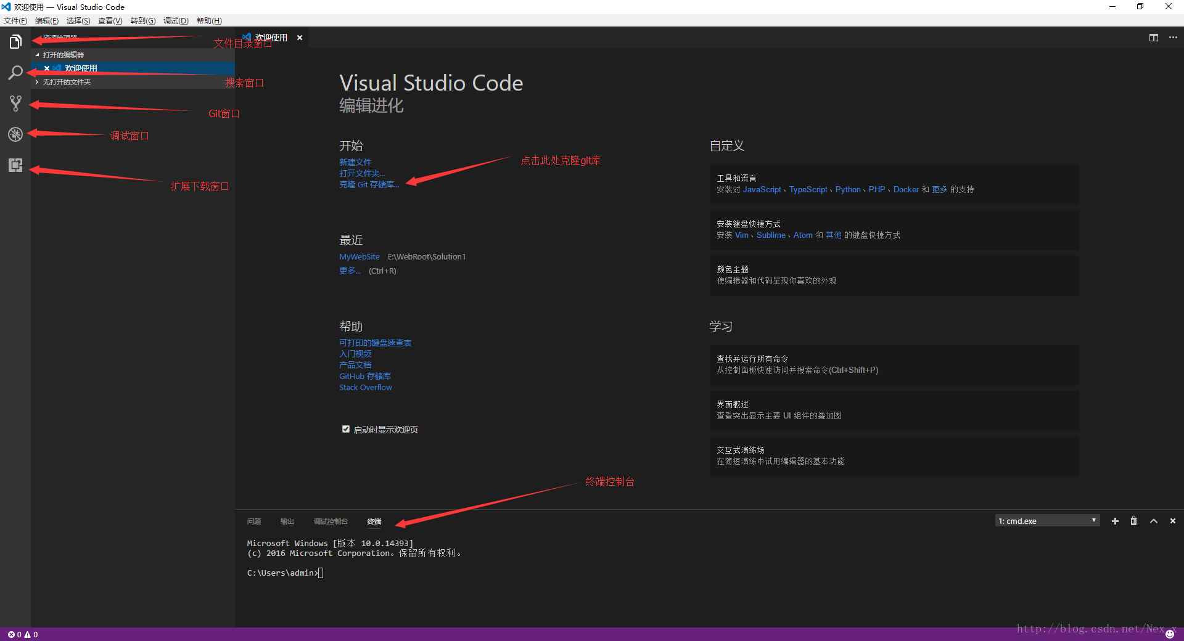The width and height of the screenshot is (1184, 641).
Task: Open the 查找并运行所有命令 card
Action: point(894,365)
